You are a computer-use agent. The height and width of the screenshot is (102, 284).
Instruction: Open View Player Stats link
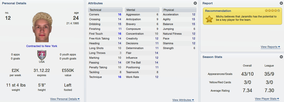pyautogui.click(x=265, y=99)
